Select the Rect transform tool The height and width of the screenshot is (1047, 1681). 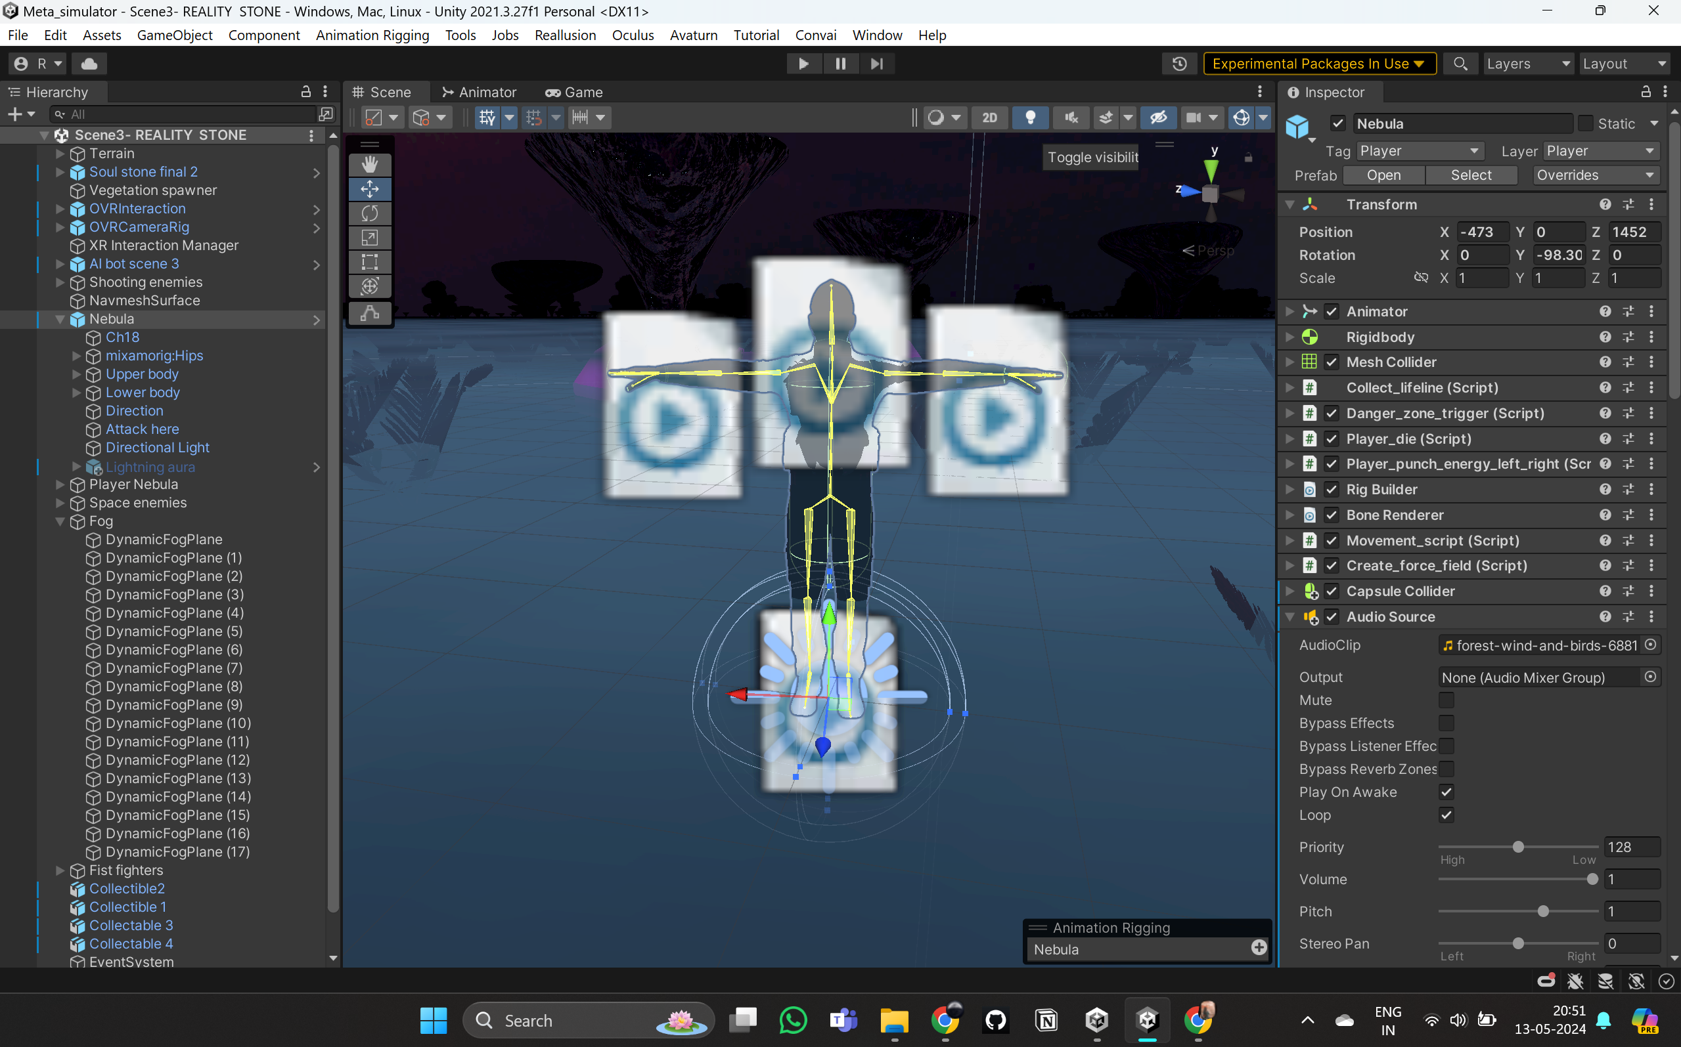[x=369, y=262]
